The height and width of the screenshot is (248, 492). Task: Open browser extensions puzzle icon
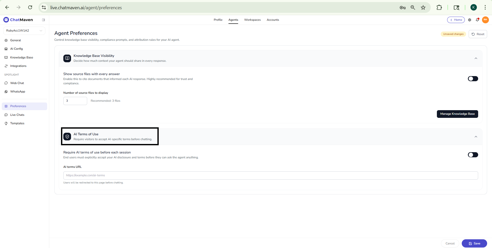tap(439, 8)
